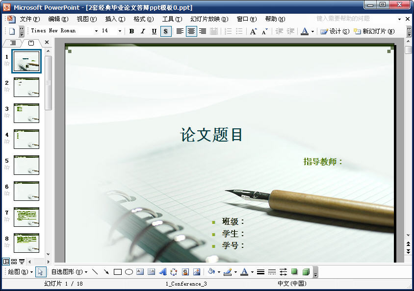This screenshot has height=291, width=414.
Task: Toggle underline formatting
Action: [154, 31]
